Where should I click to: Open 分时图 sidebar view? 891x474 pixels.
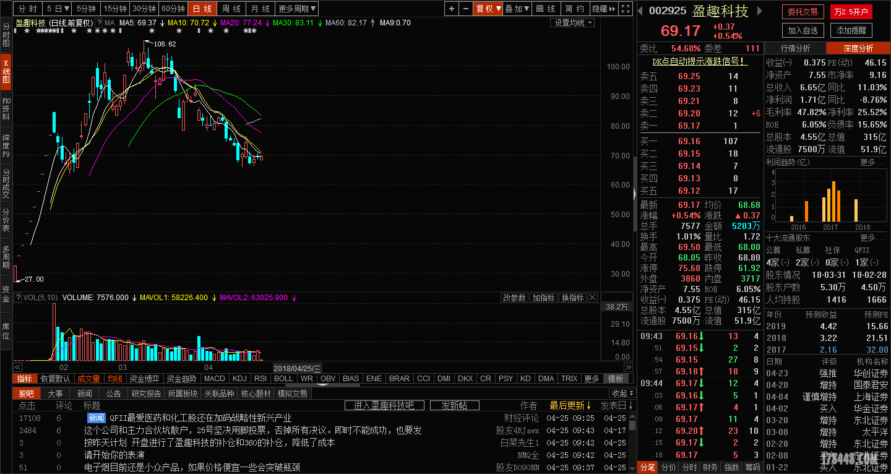6,36
